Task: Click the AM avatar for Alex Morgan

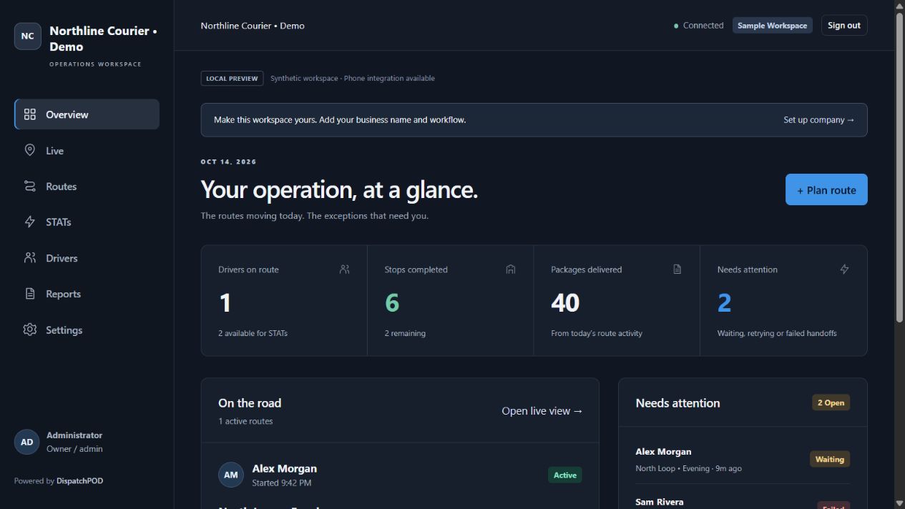Action: click(230, 475)
